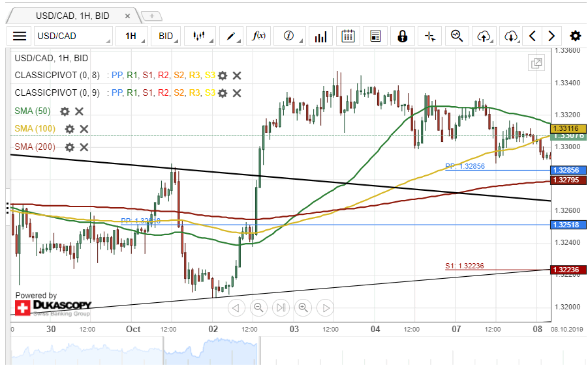588x368 pixels.
Task: Expand the 1H timeframe dropdown
Action: click(x=134, y=36)
